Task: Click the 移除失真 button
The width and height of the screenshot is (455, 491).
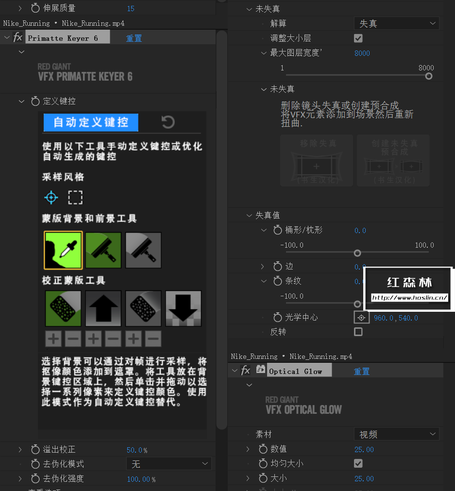Action: pos(317,161)
